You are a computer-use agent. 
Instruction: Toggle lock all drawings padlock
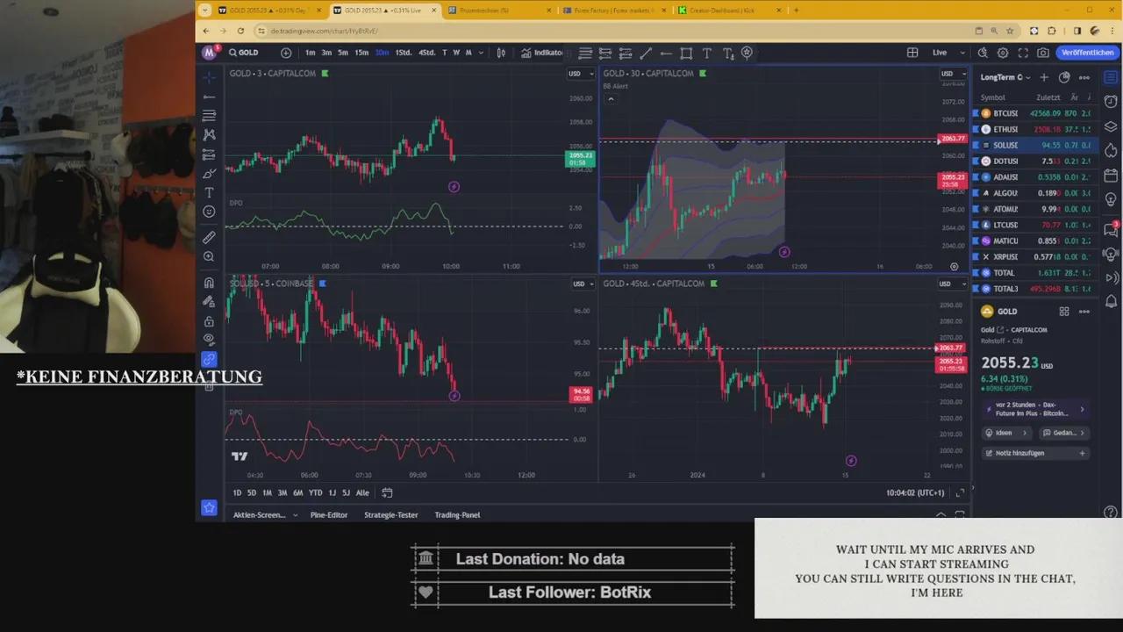tap(209, 321)
